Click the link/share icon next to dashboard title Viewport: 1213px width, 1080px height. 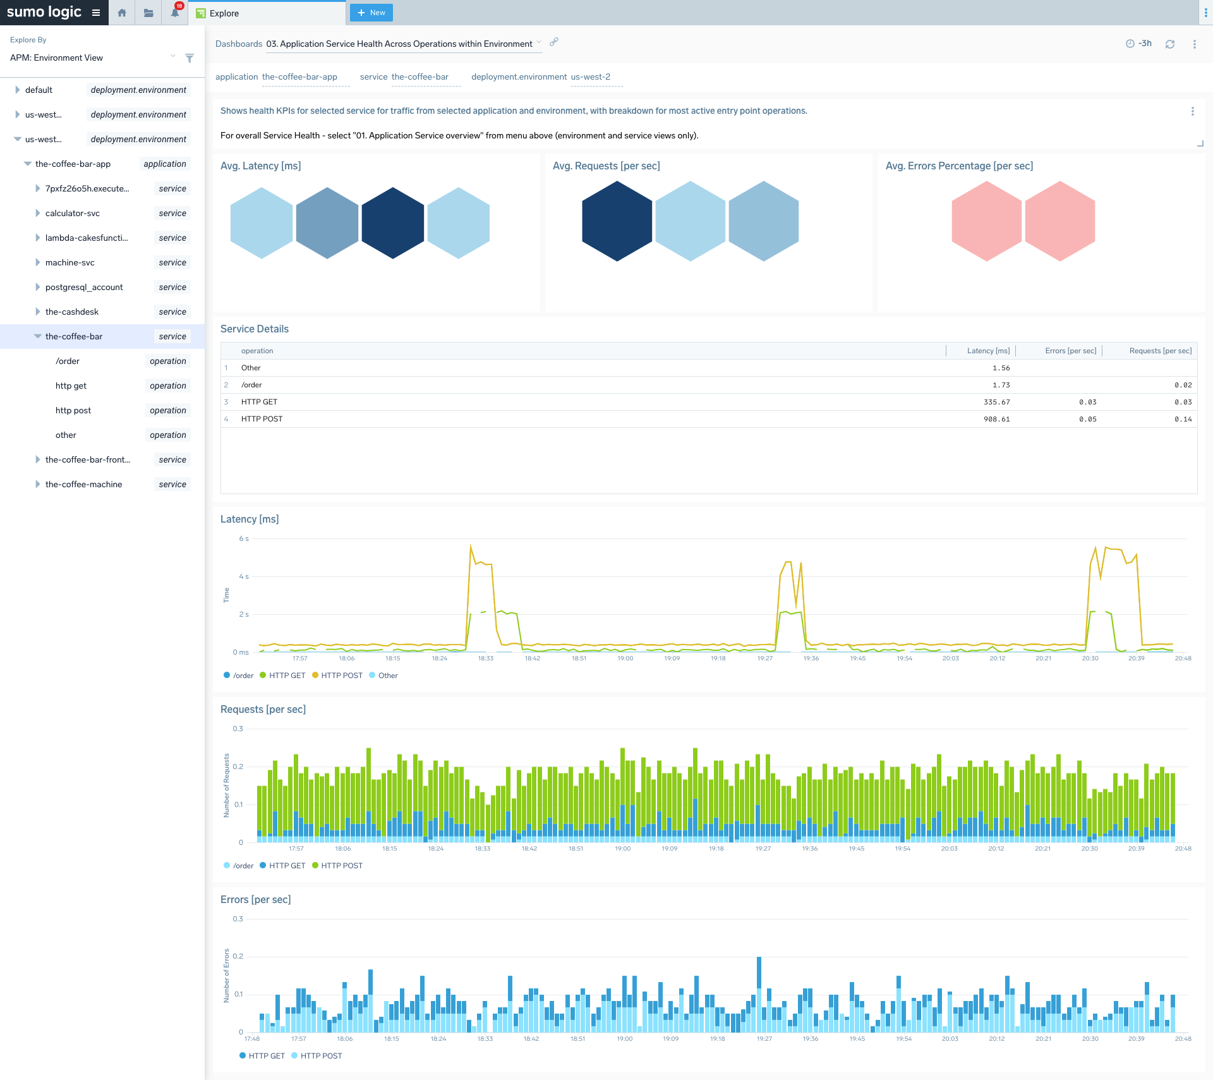(553, 43)
